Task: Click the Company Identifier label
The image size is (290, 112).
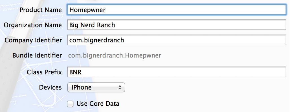Action: (x=33, y=40)
